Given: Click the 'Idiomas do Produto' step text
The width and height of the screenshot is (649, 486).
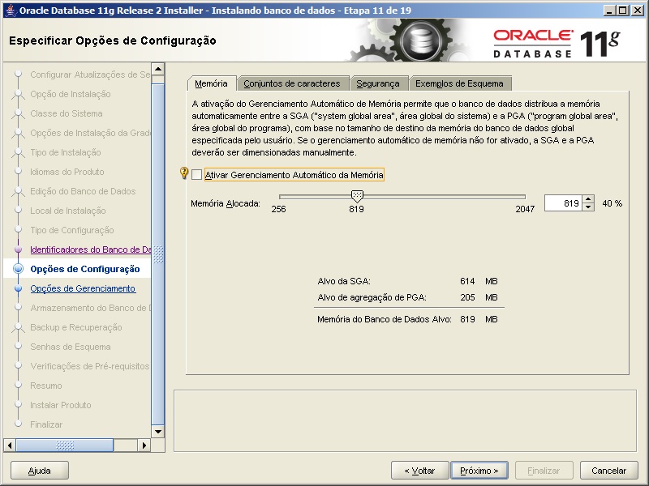Looking at the screenshot, I should point(67,172).
